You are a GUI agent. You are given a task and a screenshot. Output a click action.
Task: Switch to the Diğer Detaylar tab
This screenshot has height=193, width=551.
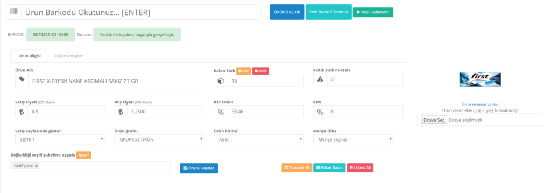pos(69,56)
